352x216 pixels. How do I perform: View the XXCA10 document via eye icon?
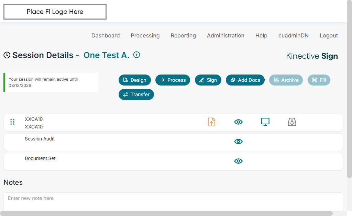[238, 122]
